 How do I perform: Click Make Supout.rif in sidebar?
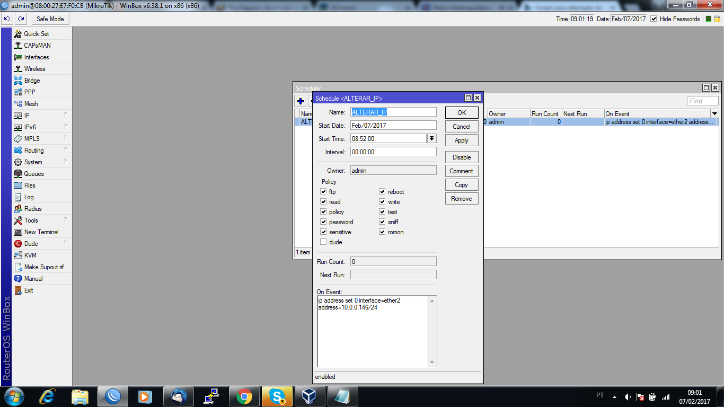click(44, 267)
